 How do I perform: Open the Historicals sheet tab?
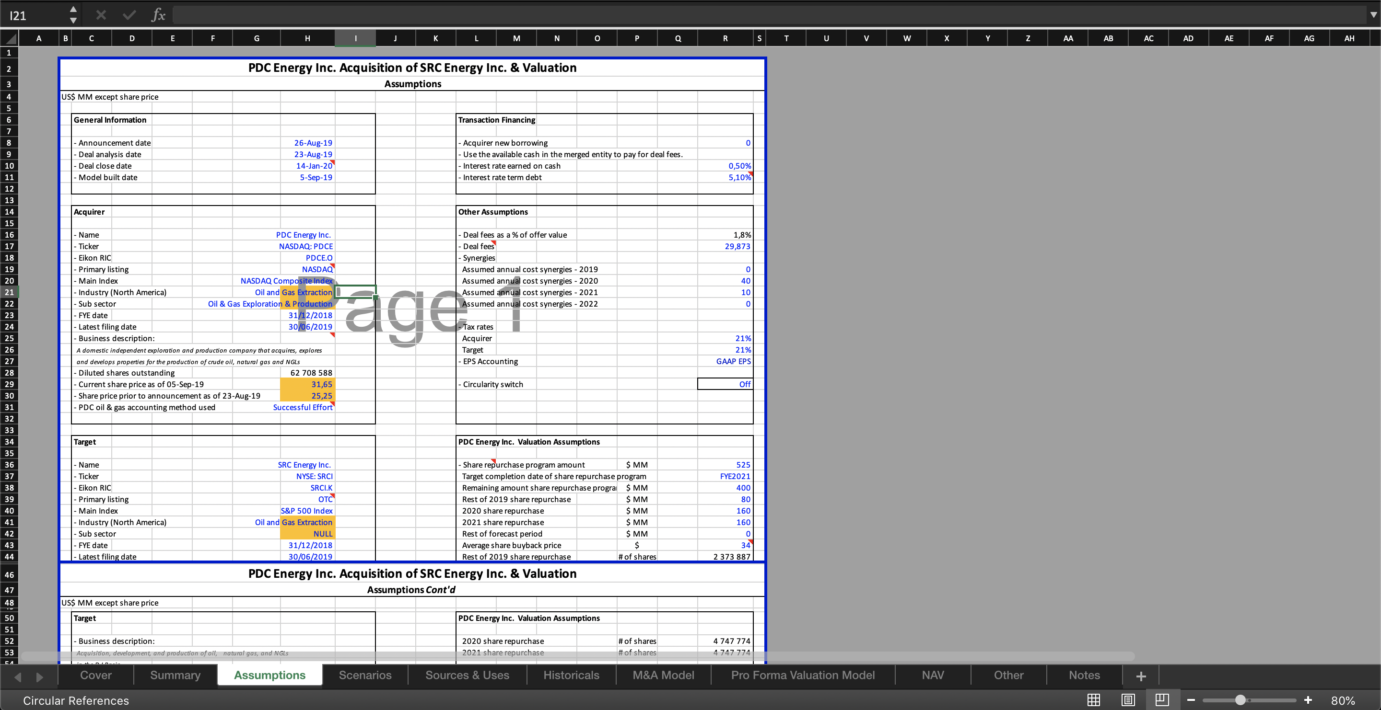[x=572, y=675]
